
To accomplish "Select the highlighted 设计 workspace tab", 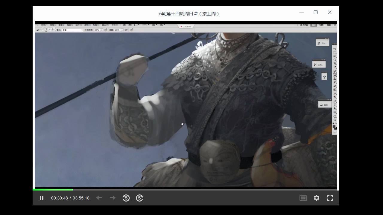I will tap(314, 25).
